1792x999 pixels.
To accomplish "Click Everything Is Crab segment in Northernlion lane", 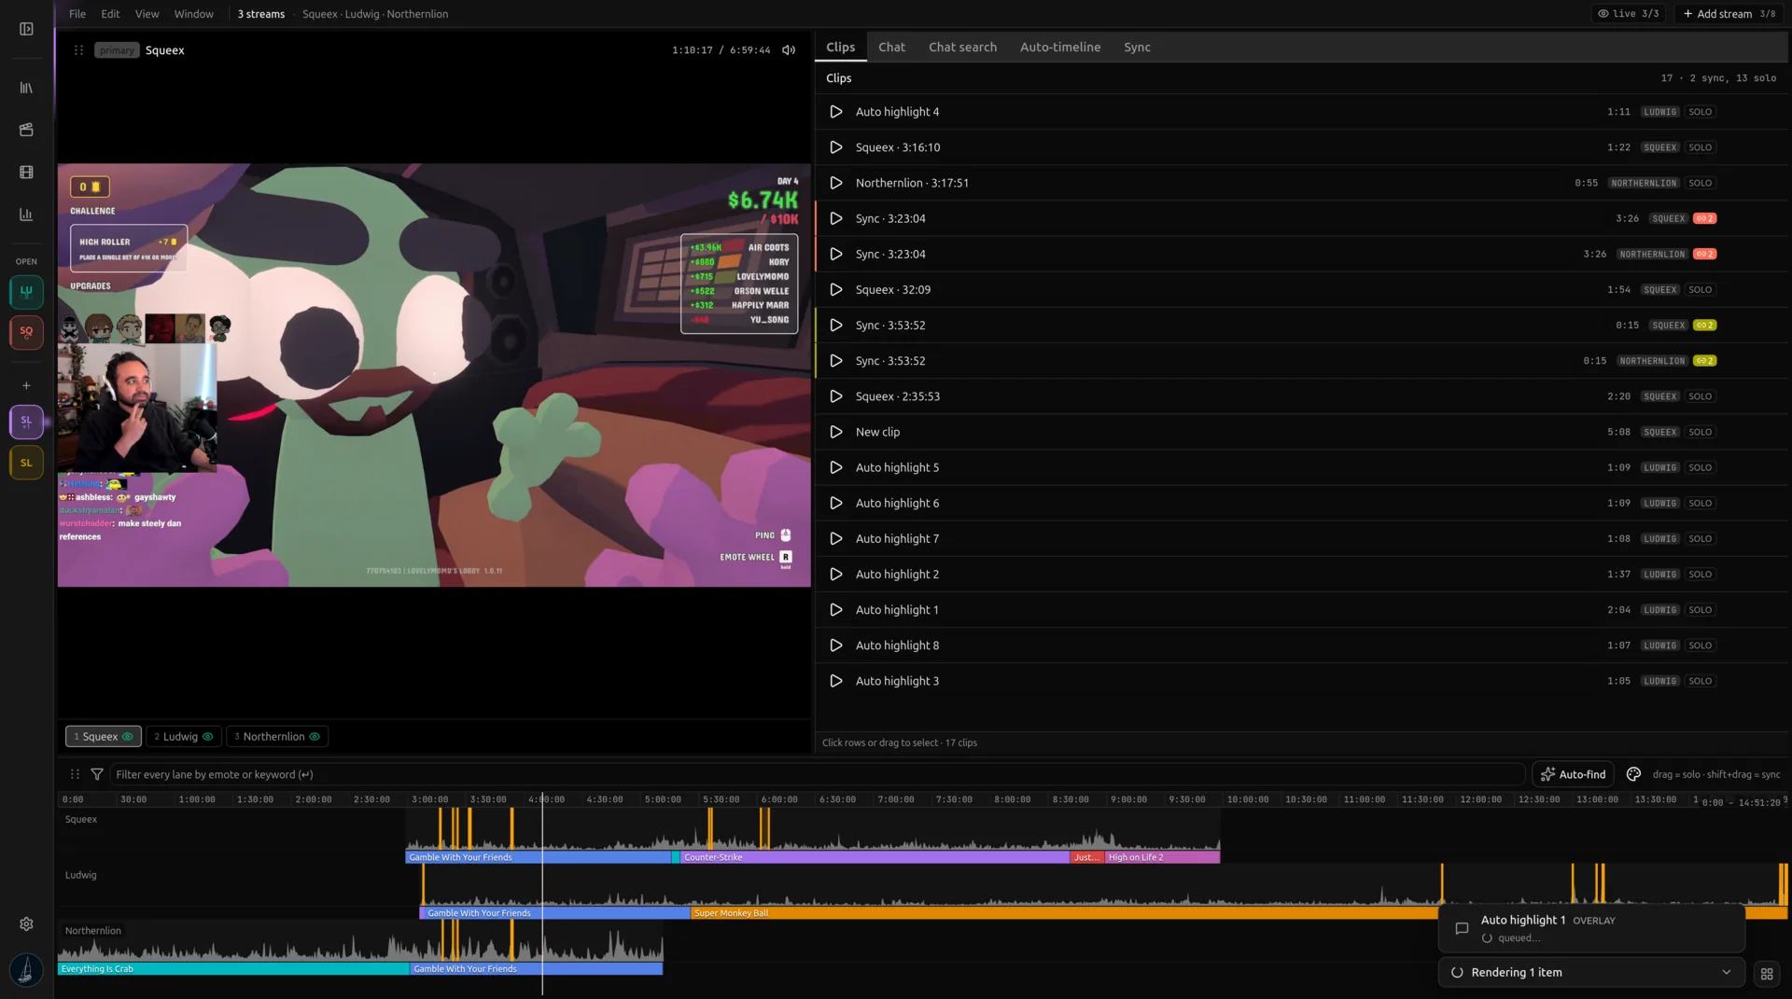I will 233,969.
